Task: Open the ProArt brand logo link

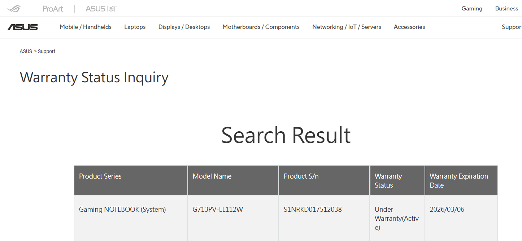Action: pos(53,9)
